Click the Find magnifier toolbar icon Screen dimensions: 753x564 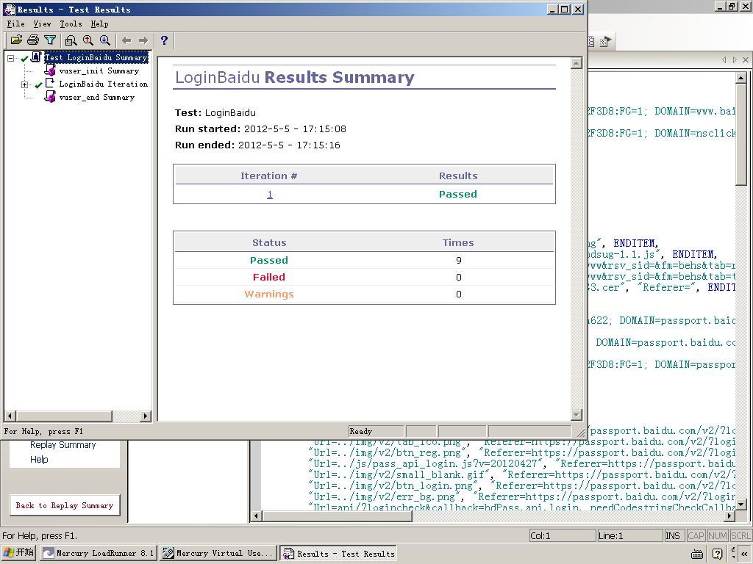(x=71, y=40)
